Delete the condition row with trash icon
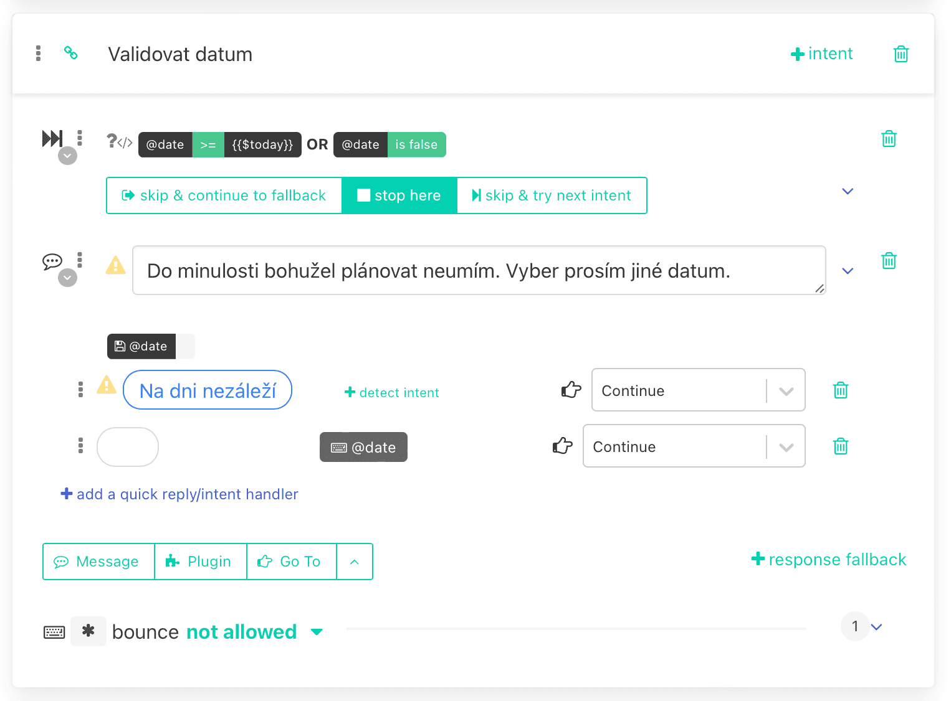 click(x=889, y=139)
